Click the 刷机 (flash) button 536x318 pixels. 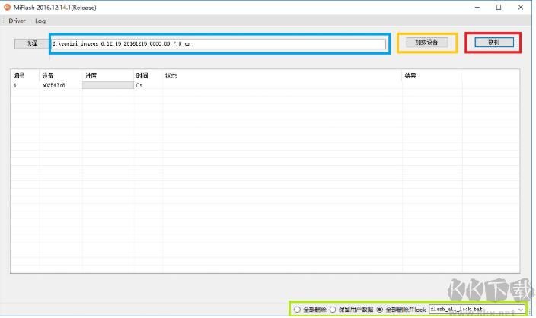coord(494,43)
